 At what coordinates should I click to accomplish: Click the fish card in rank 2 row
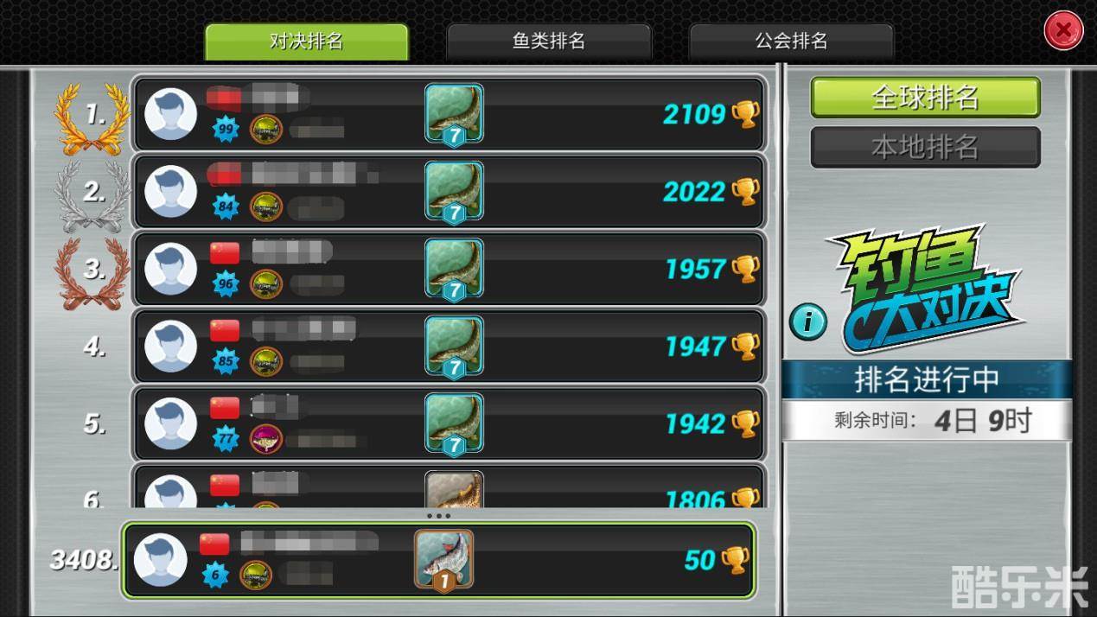(x=454, y=191)
